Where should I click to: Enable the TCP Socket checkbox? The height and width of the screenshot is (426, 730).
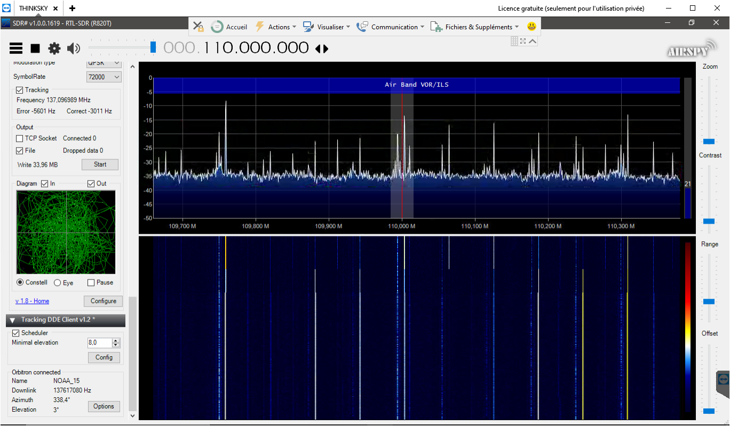pos(20,138)
